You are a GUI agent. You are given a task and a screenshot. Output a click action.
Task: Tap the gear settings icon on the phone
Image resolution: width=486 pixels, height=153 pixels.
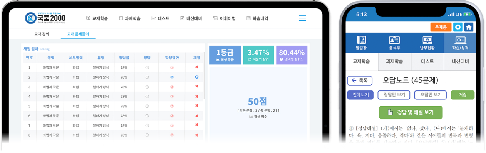458,27
